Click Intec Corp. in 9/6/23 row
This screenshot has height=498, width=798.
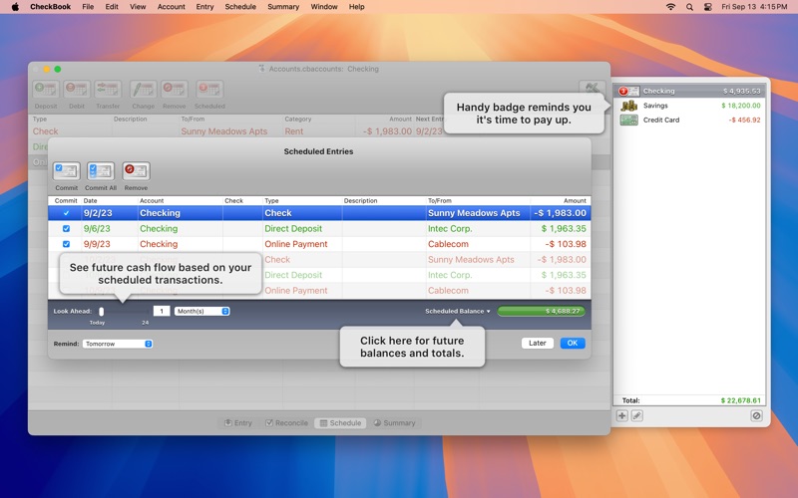[450, 229]
